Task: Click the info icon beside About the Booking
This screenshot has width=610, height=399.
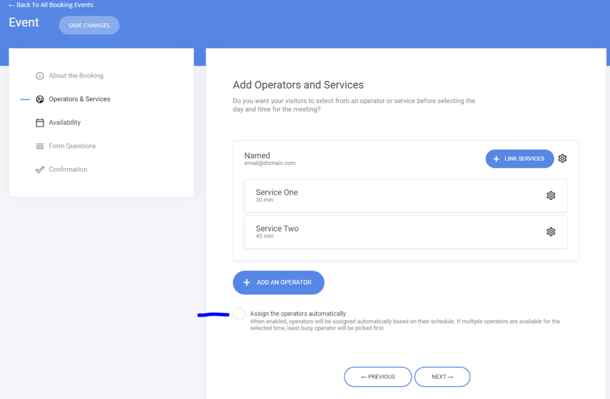Action: [x=40, y=76]
